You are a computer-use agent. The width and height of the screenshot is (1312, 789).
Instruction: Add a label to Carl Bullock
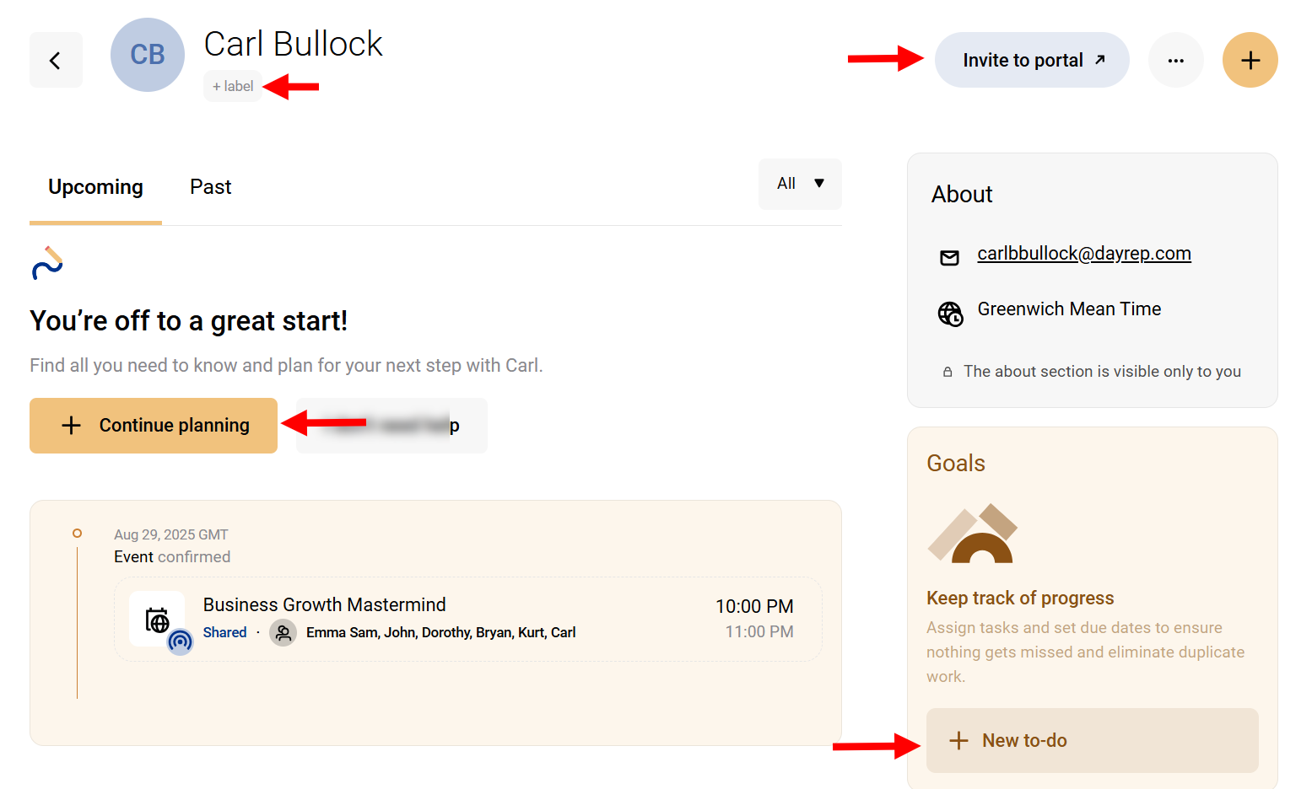233,86
